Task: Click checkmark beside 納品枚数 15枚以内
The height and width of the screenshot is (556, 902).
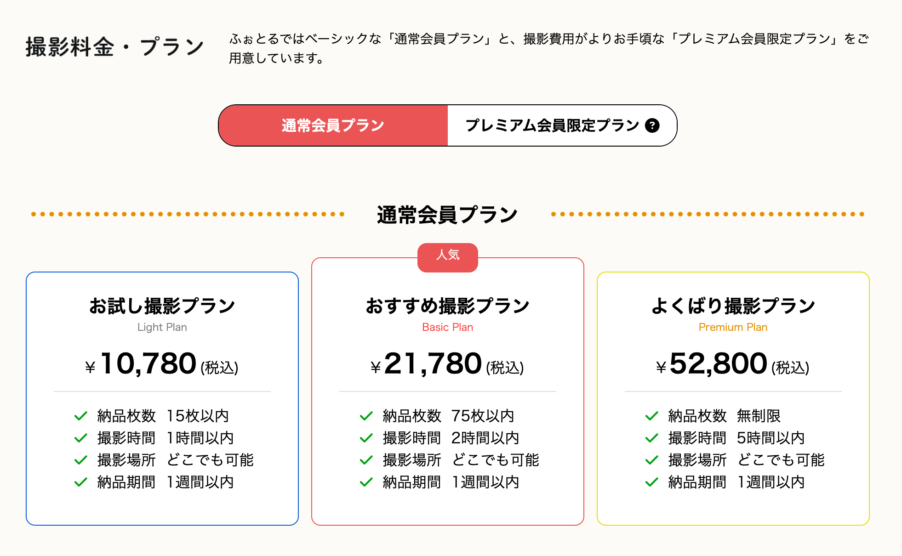Action: click(x=81, y=416)
